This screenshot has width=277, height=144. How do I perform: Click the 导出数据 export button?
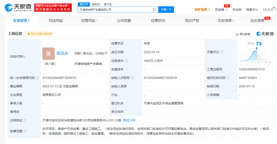[243, 34]
